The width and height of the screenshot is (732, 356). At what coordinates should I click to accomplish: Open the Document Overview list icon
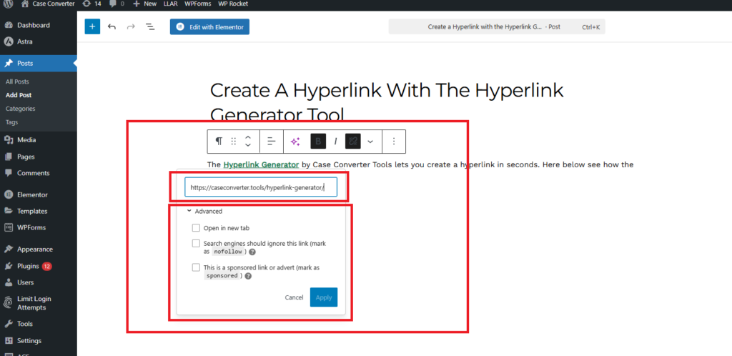tap(150, 26)
